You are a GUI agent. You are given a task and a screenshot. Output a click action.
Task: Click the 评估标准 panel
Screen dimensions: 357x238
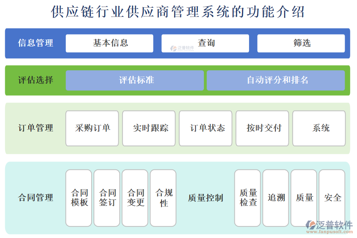click(135, 80)
